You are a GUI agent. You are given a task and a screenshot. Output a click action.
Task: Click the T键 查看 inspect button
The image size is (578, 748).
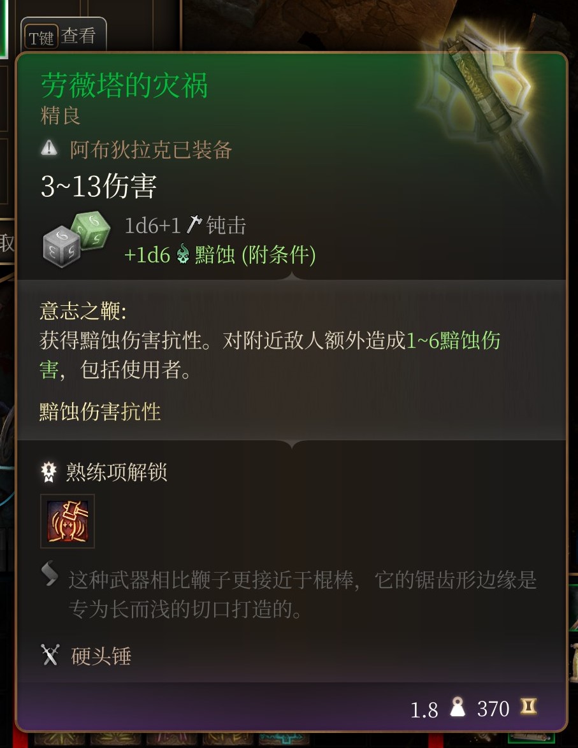(64, 36)
